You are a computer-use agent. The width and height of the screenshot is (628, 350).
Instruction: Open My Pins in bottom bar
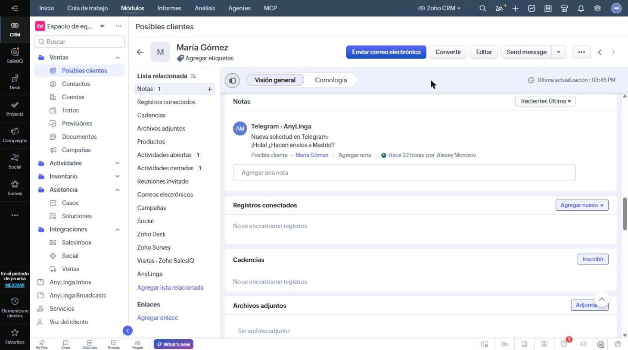pyautogui.click(x=42, y=344)
